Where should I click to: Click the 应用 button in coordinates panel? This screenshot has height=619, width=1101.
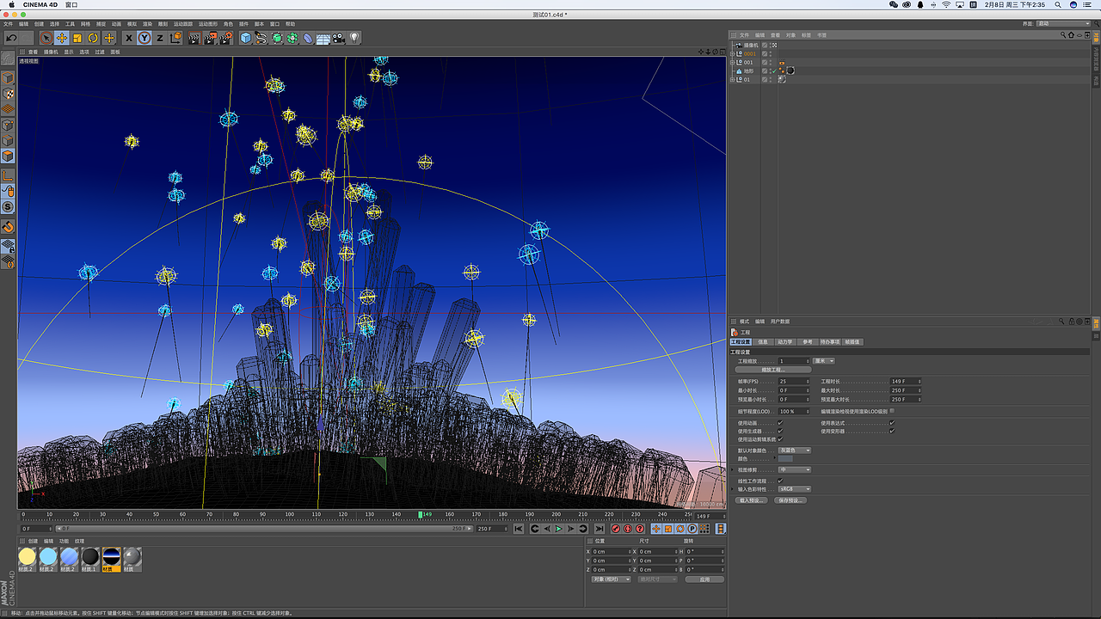[704, 579]
